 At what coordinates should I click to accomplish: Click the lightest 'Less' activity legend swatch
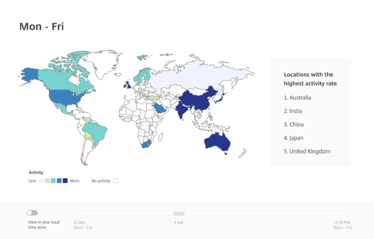tap(41, 181)
